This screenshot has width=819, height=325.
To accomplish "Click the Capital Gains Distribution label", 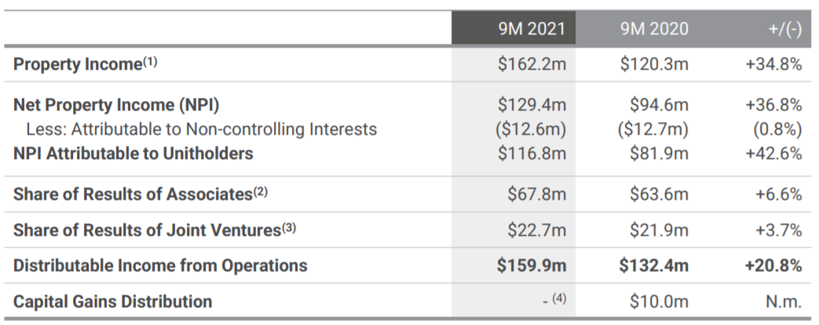I will pyautogui.click(x=113, y=301).
